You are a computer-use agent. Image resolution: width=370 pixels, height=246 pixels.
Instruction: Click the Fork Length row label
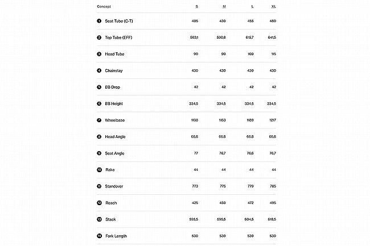pyautogui.click(x=116, y=236)
